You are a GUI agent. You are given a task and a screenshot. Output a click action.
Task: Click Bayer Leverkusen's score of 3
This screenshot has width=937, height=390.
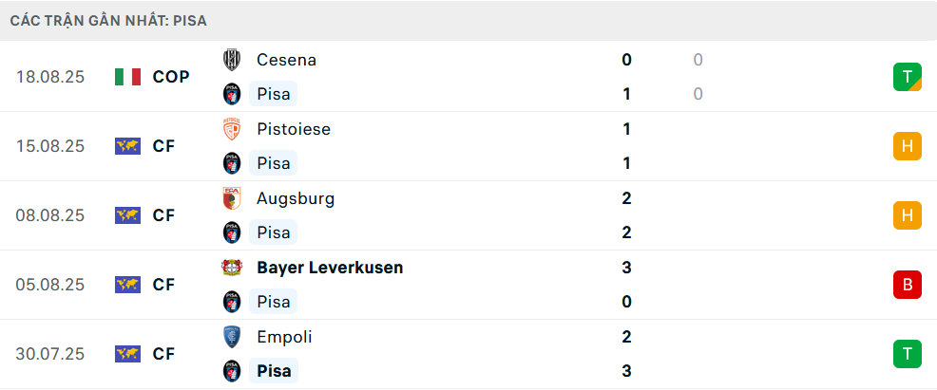(627, 268)
